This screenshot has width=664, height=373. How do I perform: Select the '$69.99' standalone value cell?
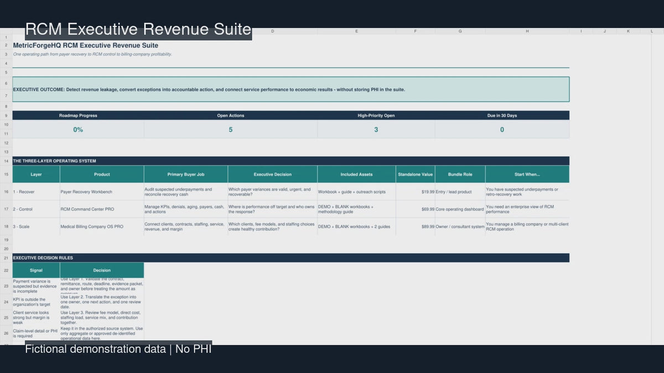tap(416, 209)
